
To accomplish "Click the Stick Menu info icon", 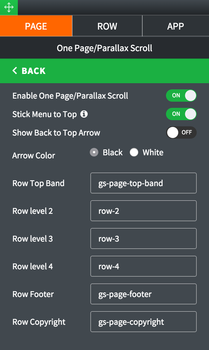I will tap(84, 114).
